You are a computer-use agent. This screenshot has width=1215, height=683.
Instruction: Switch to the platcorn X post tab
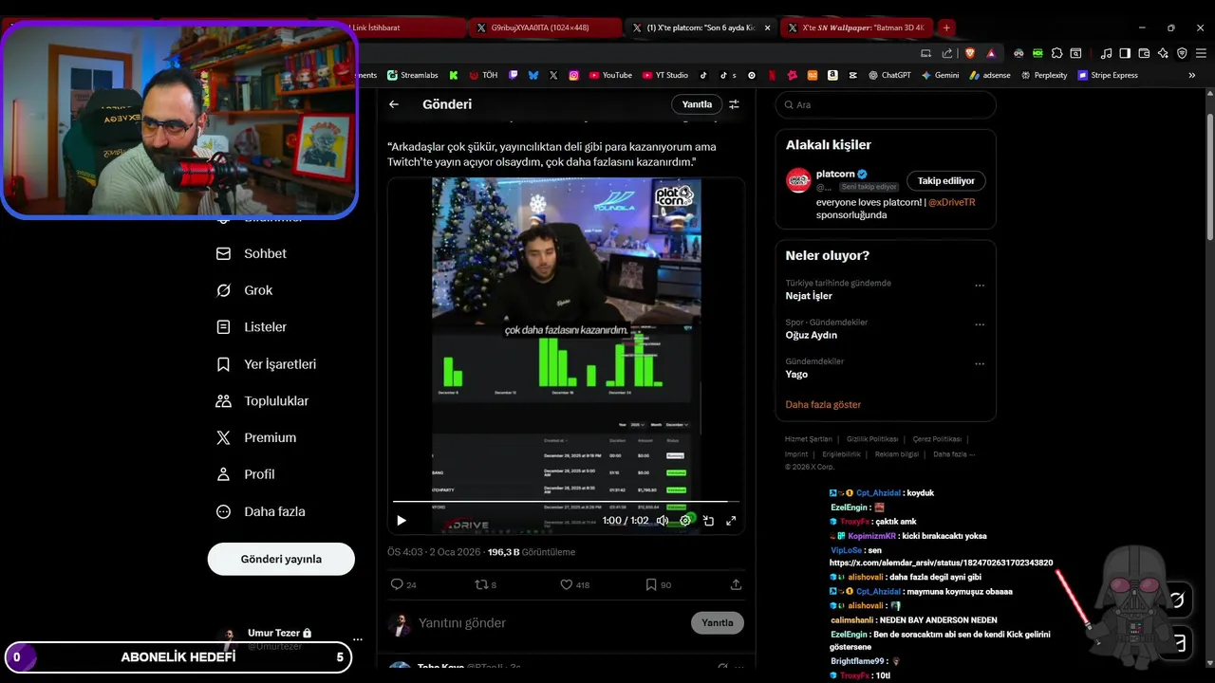coord(701,28)
